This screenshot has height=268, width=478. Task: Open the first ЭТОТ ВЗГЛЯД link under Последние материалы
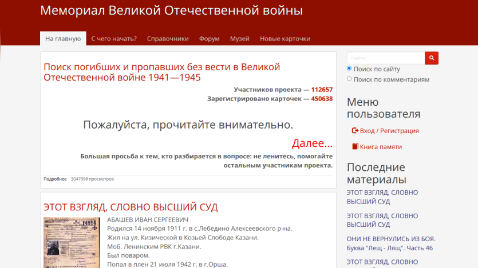[x=382, y=197]
